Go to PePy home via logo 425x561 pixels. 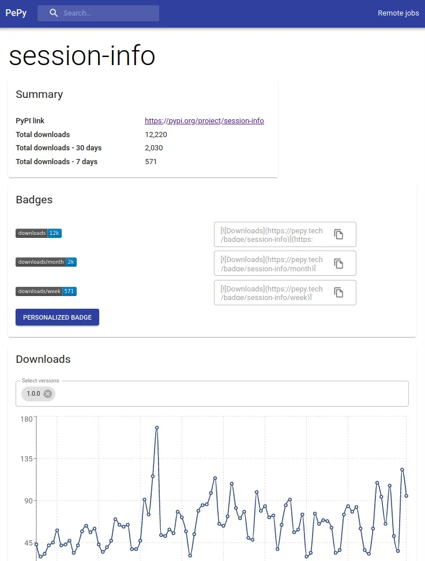(x=16, y=13)
